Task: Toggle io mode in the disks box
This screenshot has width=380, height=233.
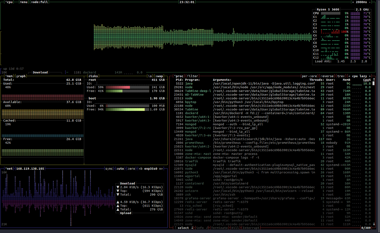Action: click(150, 76)
